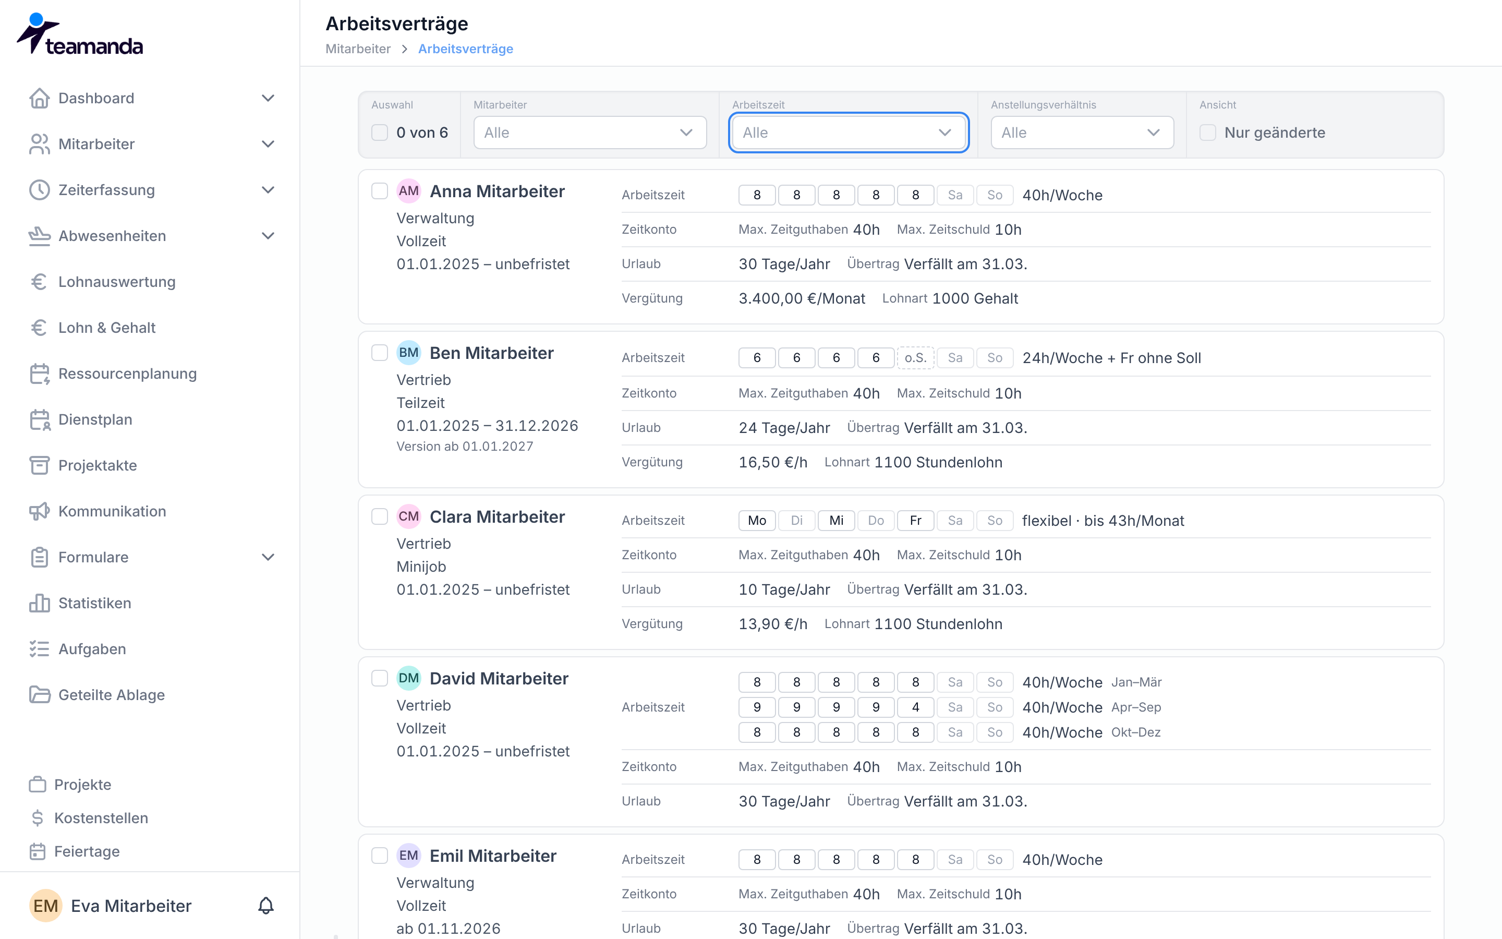Open the Arbeitszeit filter dropdown
Viewport: 1502px width, 939px height.
point(849,133)
